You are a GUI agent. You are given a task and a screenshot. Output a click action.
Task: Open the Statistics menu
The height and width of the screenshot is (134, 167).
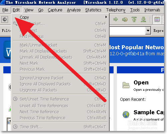pyautogui.click(x=93, y=10)
